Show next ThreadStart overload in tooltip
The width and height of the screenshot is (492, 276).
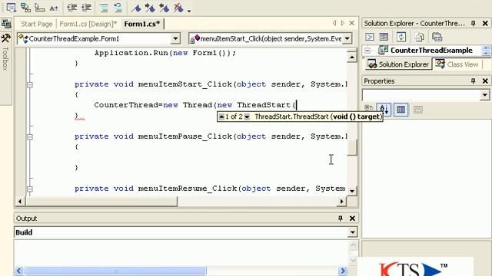[247, 117]
